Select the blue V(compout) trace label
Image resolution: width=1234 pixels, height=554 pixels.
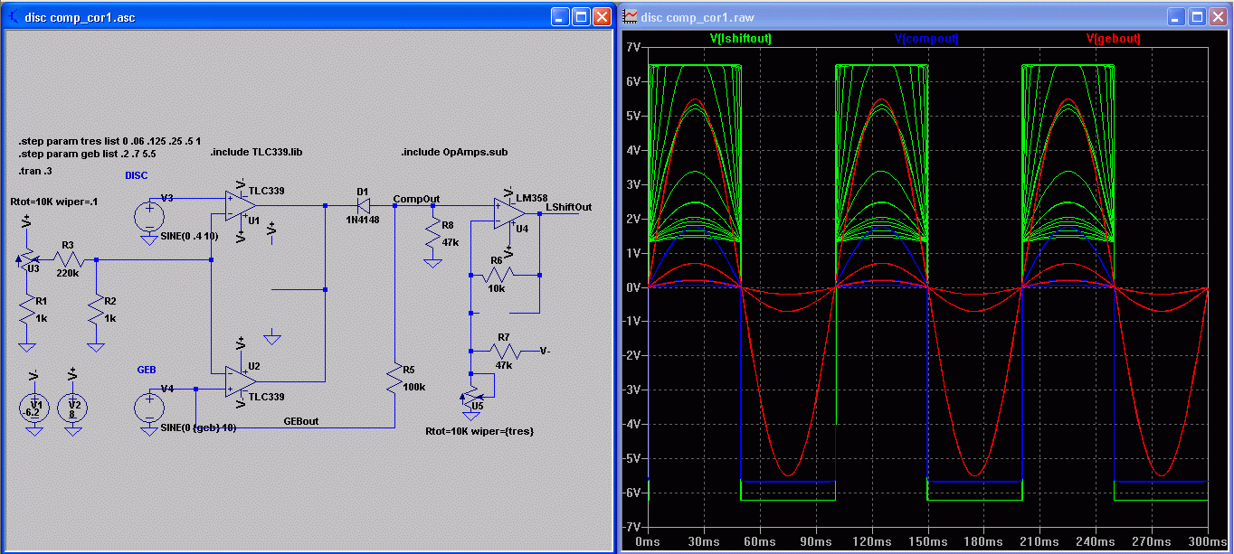tap(926, 39)
